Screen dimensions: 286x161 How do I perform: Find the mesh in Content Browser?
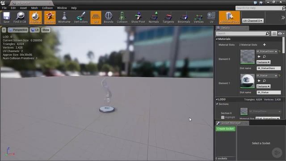point(20,17)
